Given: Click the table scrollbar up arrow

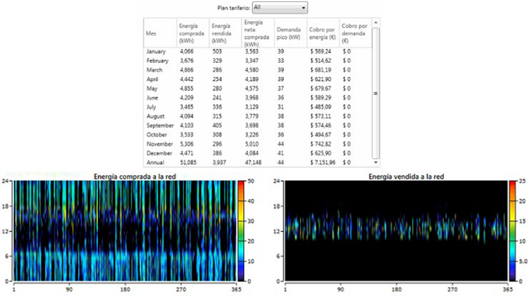Looking at the screenshot, I should [376, 22].
